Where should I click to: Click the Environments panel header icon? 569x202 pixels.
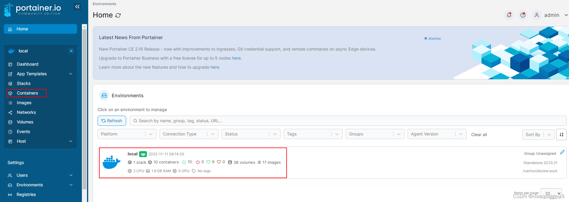[104, 95]
